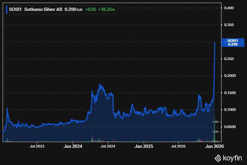Screen dimensions: 247x165
Task: Click the Jul 2025 date axis label
Action: tap(178, 146)
